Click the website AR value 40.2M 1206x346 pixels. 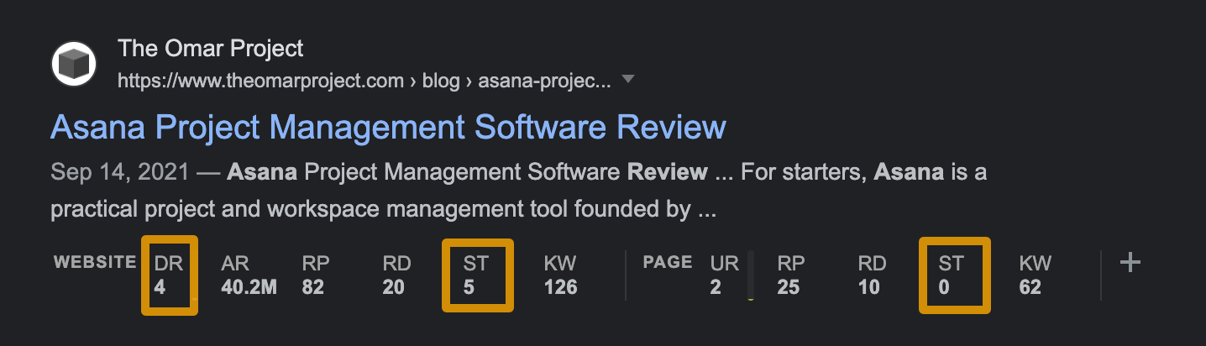[x=249, y=287]
